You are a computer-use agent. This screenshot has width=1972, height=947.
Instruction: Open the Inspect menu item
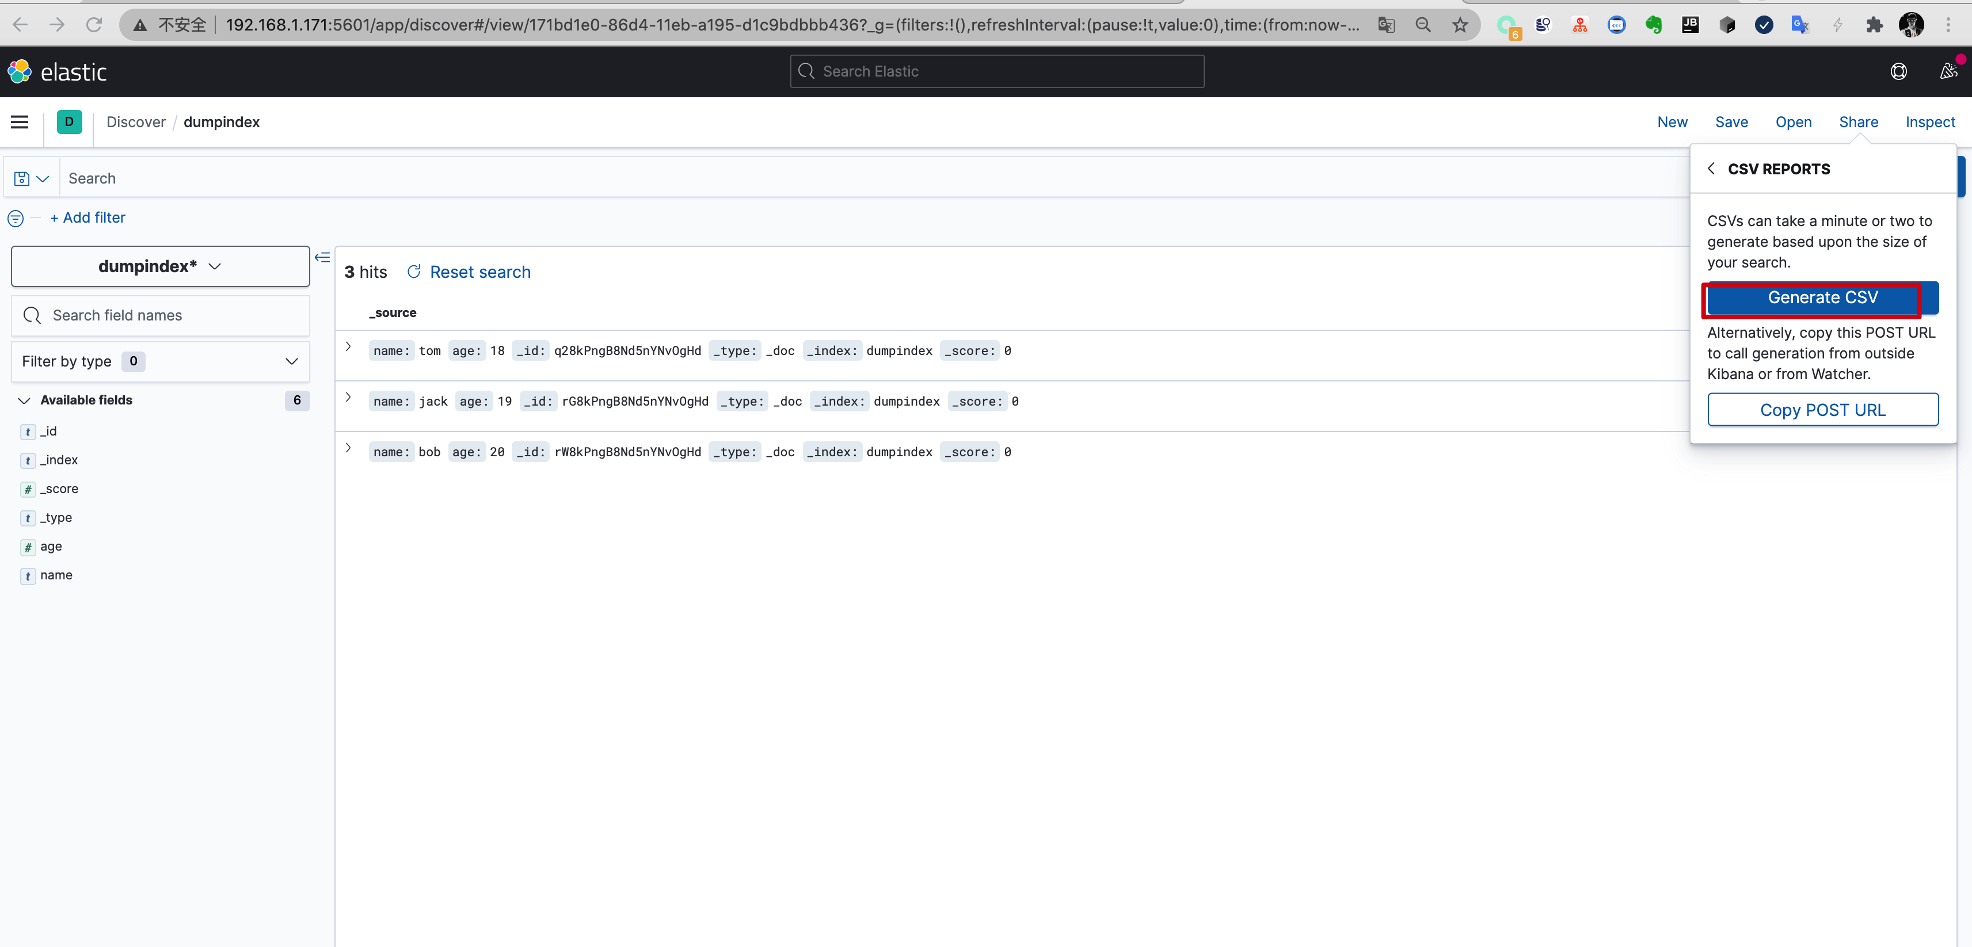click(x=1930, y=121)
